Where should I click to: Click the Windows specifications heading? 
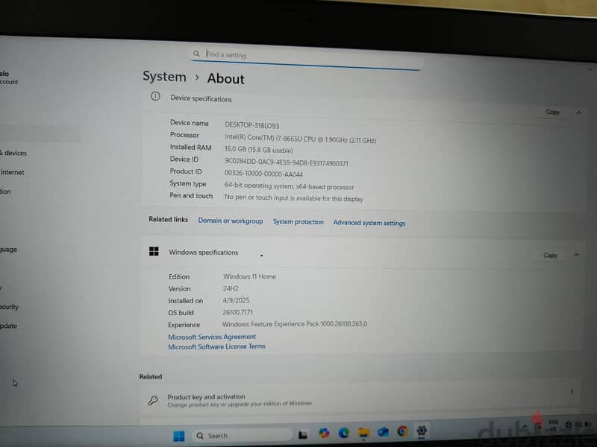click(203, 253)
